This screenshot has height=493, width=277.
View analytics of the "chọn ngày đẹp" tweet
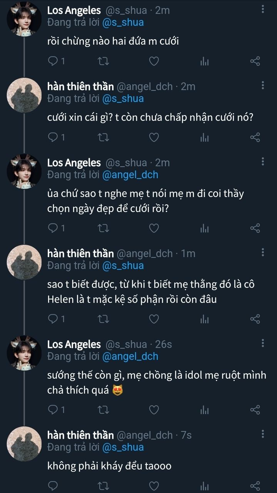(204, 228)
